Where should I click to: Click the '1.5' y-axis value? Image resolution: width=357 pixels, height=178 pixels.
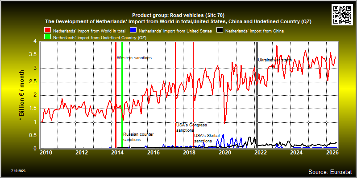point(33,109)
